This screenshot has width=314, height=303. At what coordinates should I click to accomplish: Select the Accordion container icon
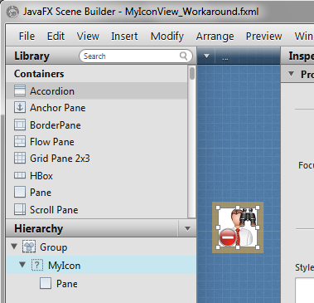click(20, 90)
